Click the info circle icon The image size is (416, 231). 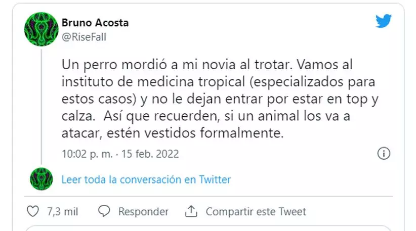click(x=384, y=153)
